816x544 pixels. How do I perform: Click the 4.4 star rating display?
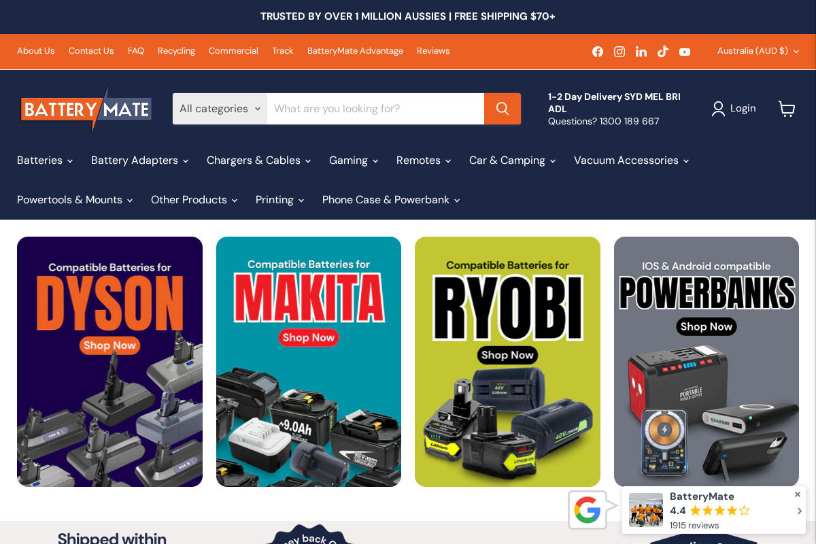[x=710, y=511]
